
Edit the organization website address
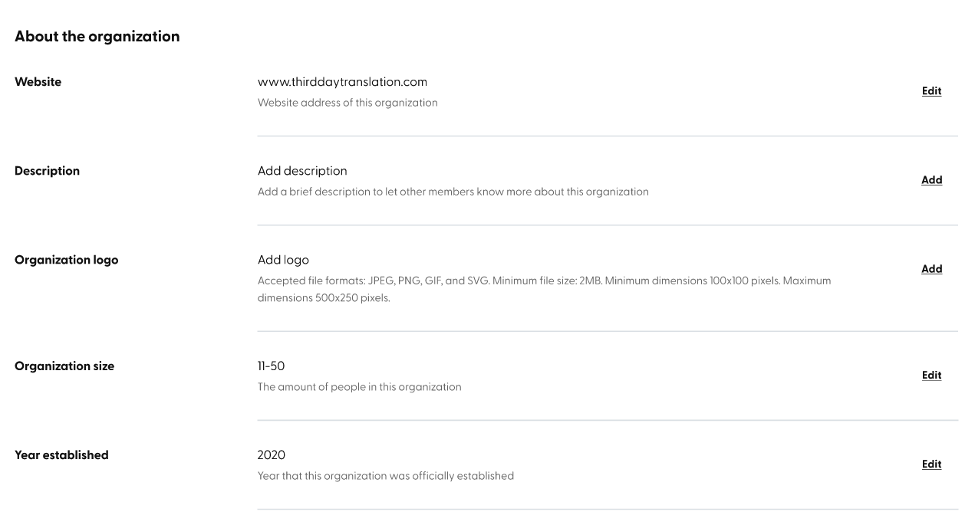tap(931, 91)
